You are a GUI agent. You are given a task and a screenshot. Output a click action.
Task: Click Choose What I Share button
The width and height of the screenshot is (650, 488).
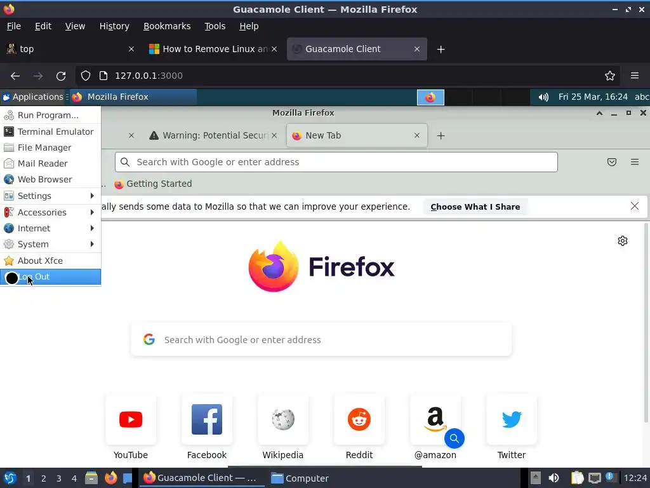click(475, 207)
